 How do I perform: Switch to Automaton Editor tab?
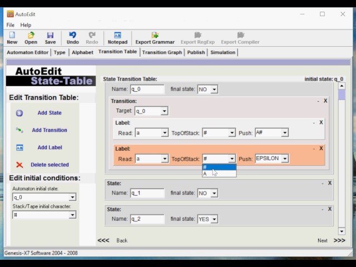point(27,52)
